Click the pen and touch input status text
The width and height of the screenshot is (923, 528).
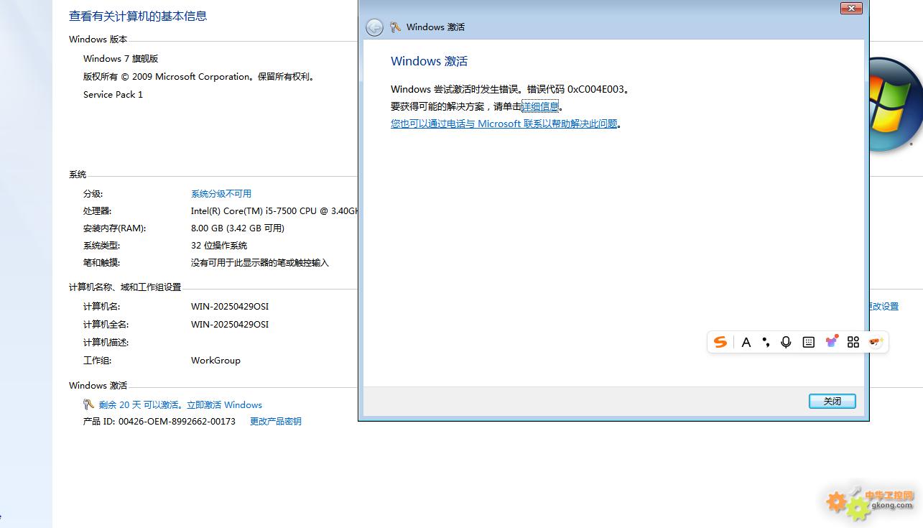[x=260, y=263]
